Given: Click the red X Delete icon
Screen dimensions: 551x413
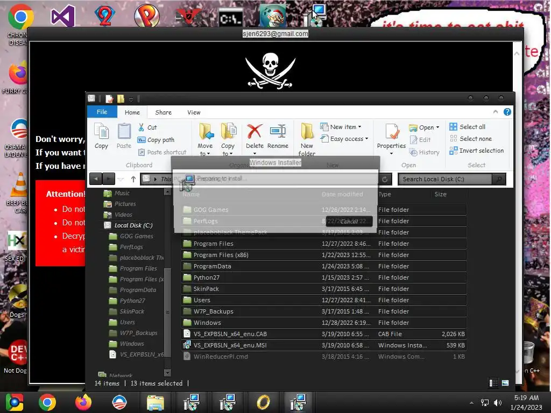Looking at the screenshot, I should [255, 132].
